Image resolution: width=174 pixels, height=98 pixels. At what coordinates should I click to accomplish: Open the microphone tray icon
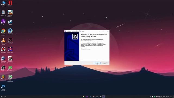(153, 97)
